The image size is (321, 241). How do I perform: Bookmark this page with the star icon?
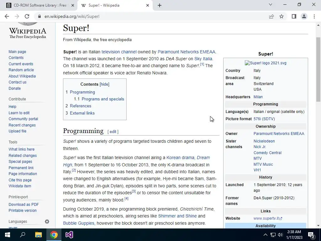point(282,16)
